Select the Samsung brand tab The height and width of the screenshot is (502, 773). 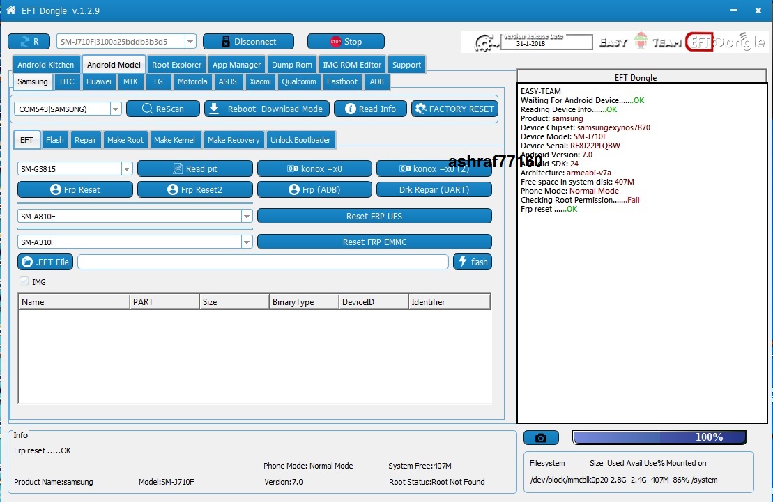click(33, 81)
